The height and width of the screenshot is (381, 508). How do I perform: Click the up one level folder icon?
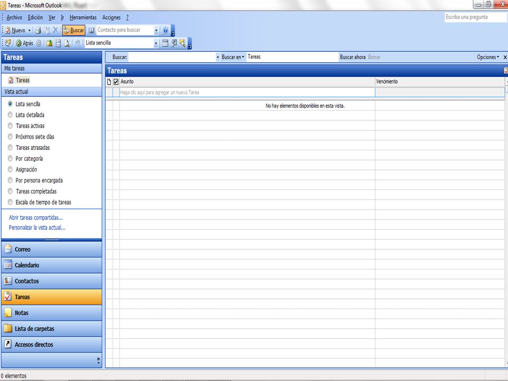(49, 43)
